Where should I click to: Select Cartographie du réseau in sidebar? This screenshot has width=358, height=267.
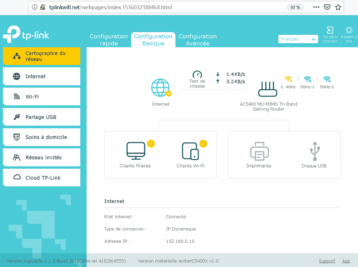click(42, 56)
